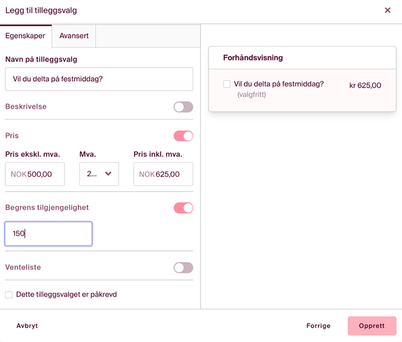This screenshot has height=342, width=402.
Task: Click the Forhåndsvisning panel header
Action: [x=253, y=58]
